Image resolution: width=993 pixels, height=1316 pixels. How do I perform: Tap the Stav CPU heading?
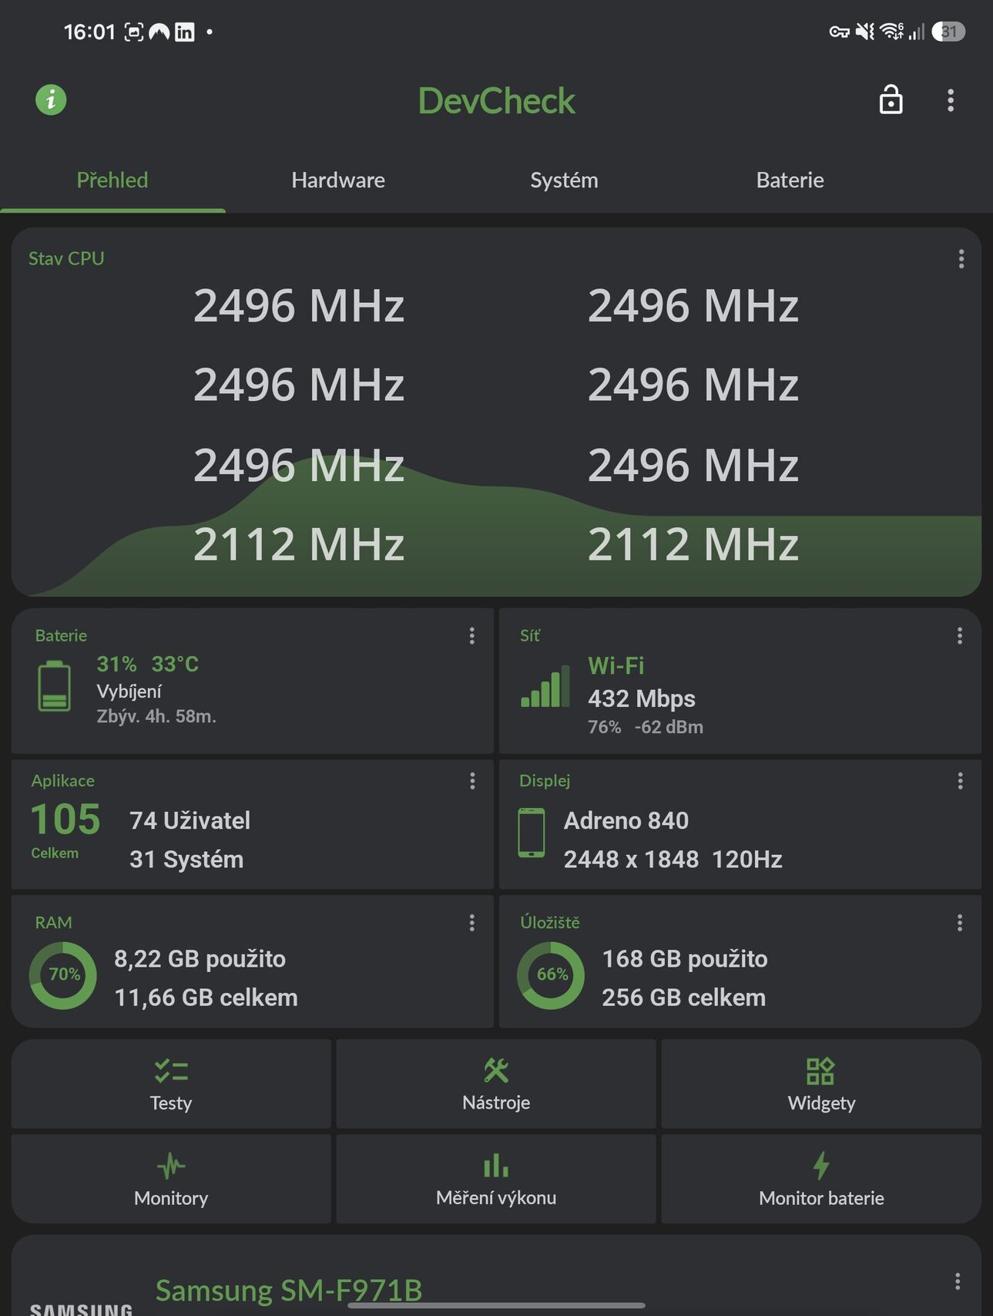click(66, 258)
